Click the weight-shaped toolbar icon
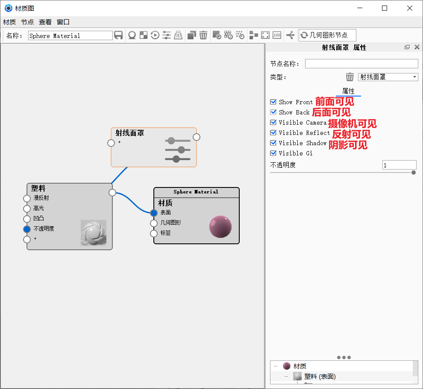This screenshot has width=423, height=389. click(178, 35)
